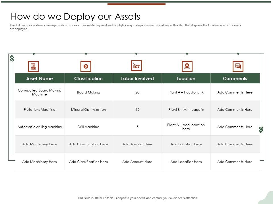Viewport: 273px width, 204px height.
Task: Click Add Comments Here in Automatic drilling row
Action: click(x=235, y=127)
